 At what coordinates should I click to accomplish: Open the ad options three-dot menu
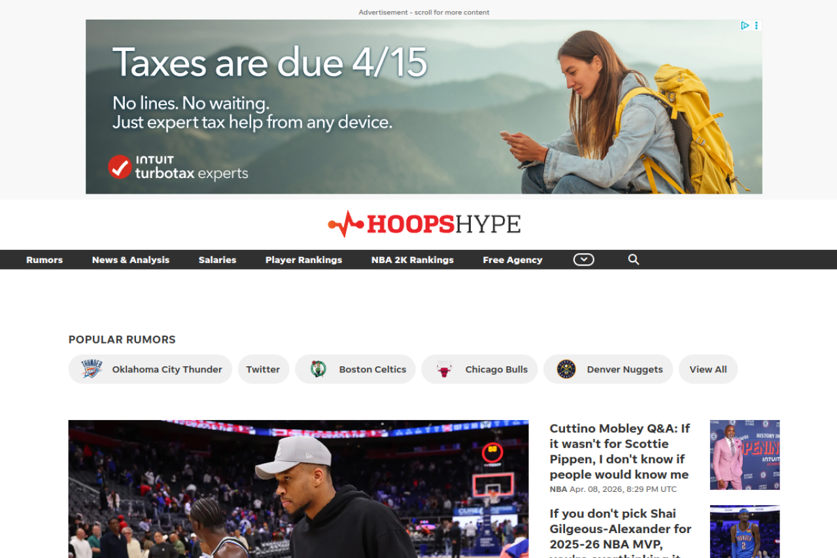tap(757, 26)
